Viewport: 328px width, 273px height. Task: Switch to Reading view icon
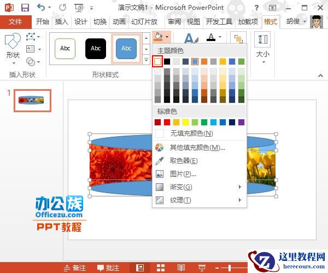point(181,268)
